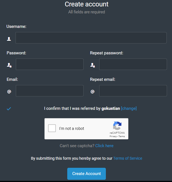Focus the Email input field
Image resolution: width=172 pixels, height=182 pixels.
coord(50,91)
